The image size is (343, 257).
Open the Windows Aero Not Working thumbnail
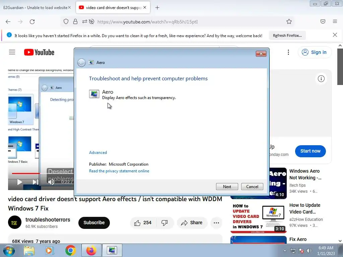278,183
